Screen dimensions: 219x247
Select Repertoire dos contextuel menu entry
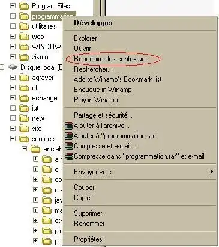click(x=140, y=59)
